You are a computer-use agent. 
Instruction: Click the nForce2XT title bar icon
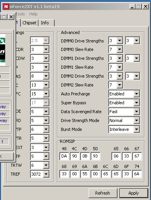(x=6, y=7)
